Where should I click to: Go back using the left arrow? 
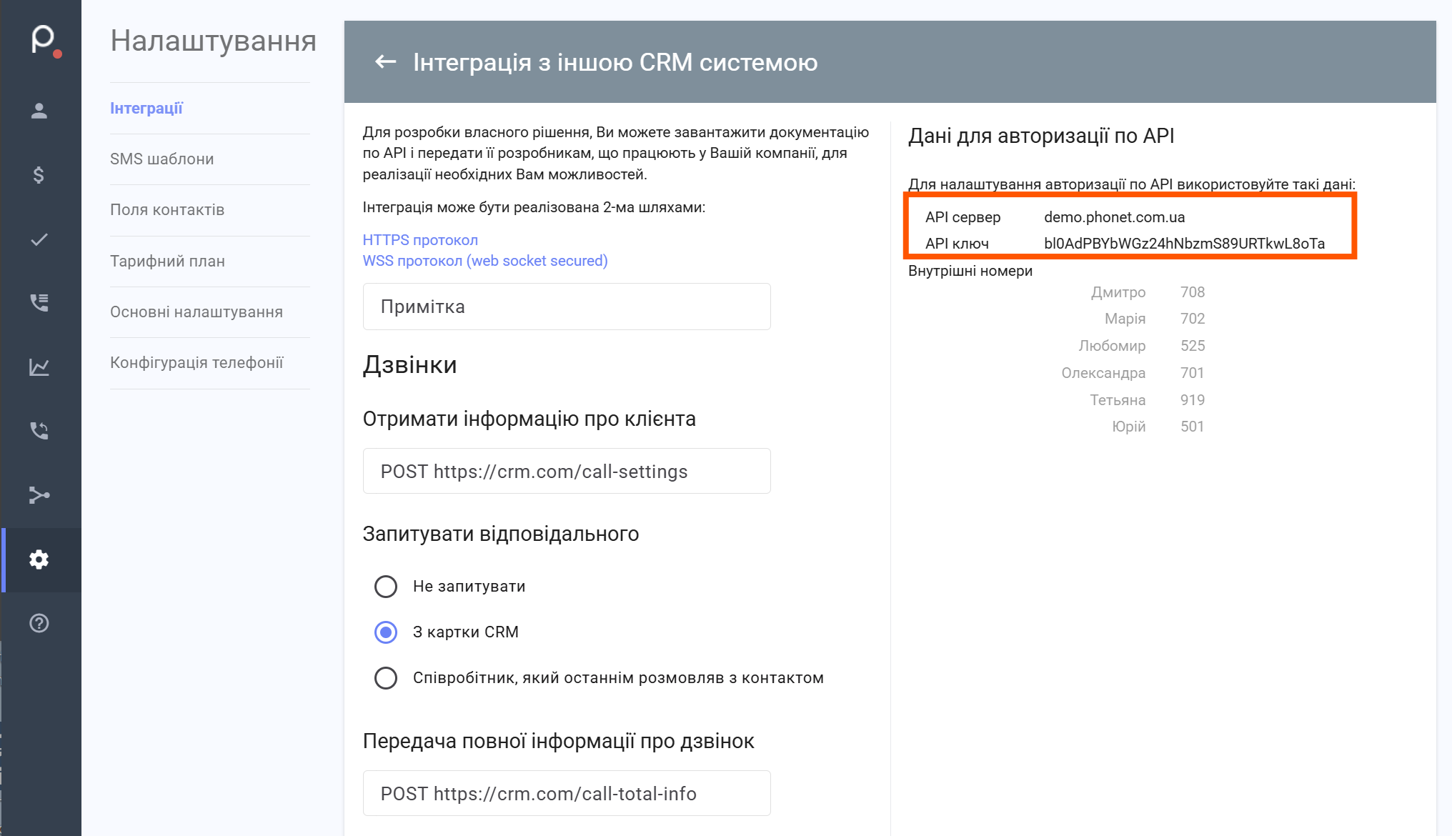(386, 62)
